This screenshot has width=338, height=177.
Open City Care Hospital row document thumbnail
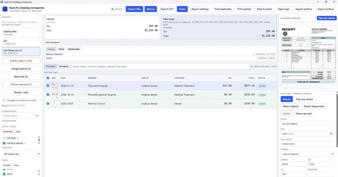(55, 86)
